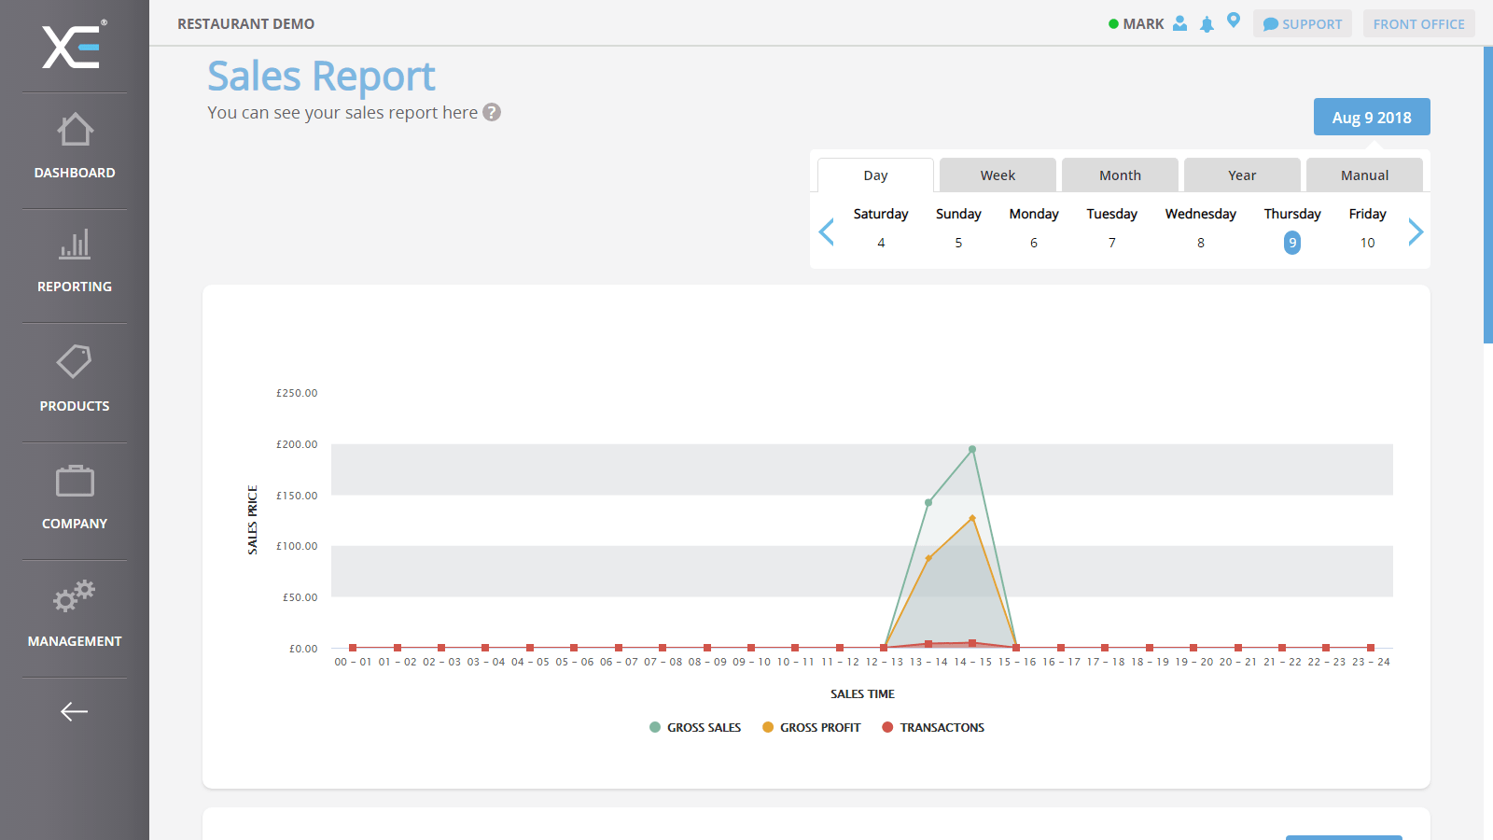Click the Support button
1493x840 pixels.
(x=1303, y=24)
